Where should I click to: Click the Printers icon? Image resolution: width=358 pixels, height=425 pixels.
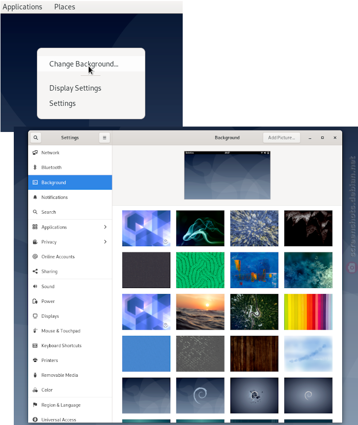coord(35,360)
